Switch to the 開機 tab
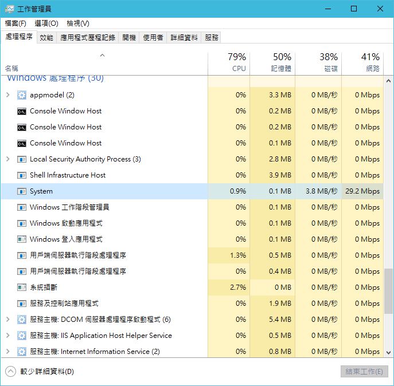Screen dimensions: 394x386 [x=129, y=38]
